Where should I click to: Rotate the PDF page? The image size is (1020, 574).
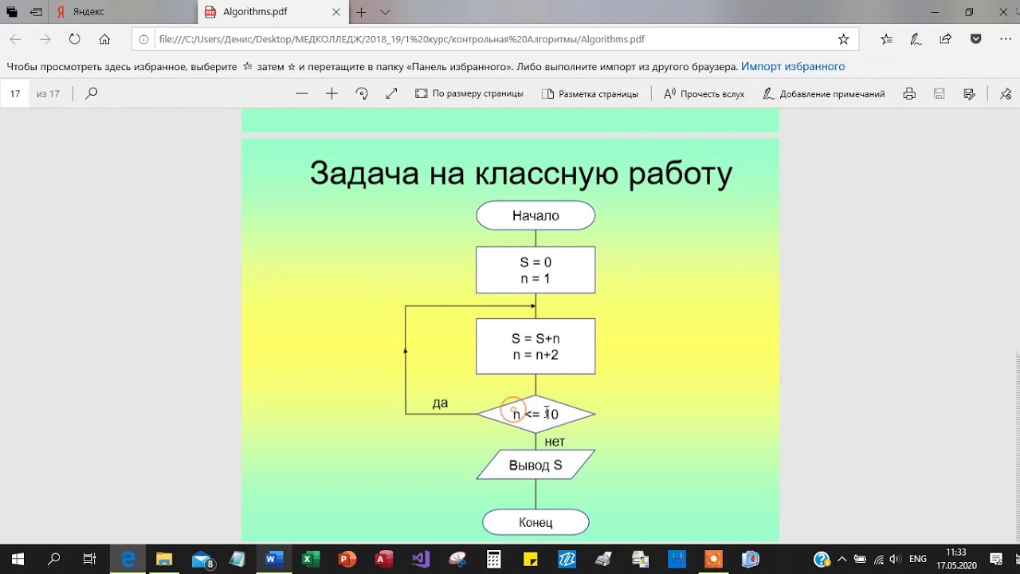362,93
